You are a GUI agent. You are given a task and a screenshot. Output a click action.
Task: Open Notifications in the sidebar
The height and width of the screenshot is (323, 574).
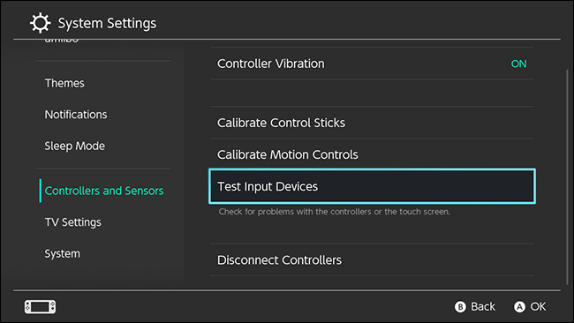coord(76,115)
